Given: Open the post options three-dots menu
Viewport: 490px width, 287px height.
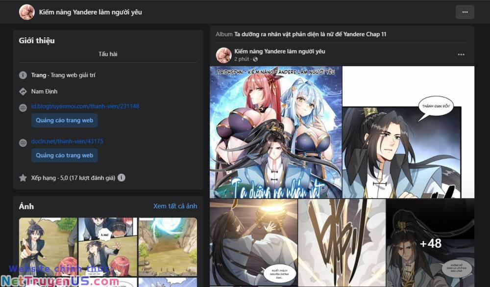Looking at the screenshot, I should point(461,54).
